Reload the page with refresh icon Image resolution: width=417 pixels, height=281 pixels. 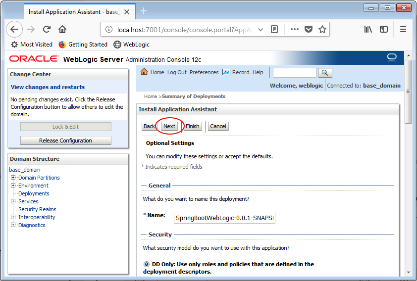(47, 29)
